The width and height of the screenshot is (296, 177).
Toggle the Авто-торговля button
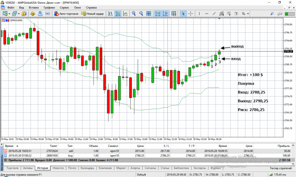[x=66, y=14]
